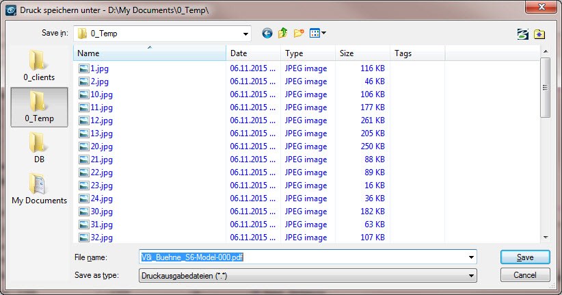This screenshot has height=295, width=562.
Task: Click the file icon of 12.jpg
Action: tap(84, 120)
